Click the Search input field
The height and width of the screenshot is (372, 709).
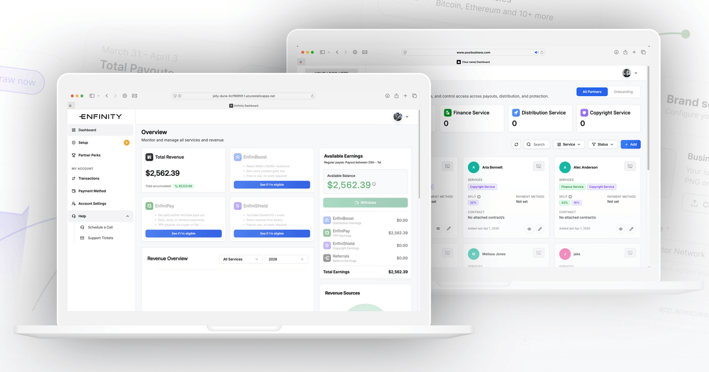click(538, 144)
